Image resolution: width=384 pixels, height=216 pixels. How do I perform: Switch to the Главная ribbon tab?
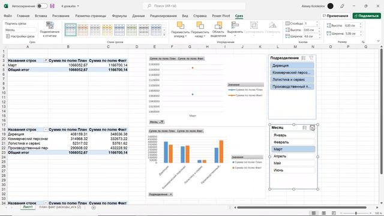[23, 16]
